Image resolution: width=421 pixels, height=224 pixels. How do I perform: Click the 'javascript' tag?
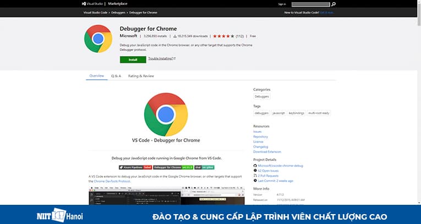coord(278,113)
